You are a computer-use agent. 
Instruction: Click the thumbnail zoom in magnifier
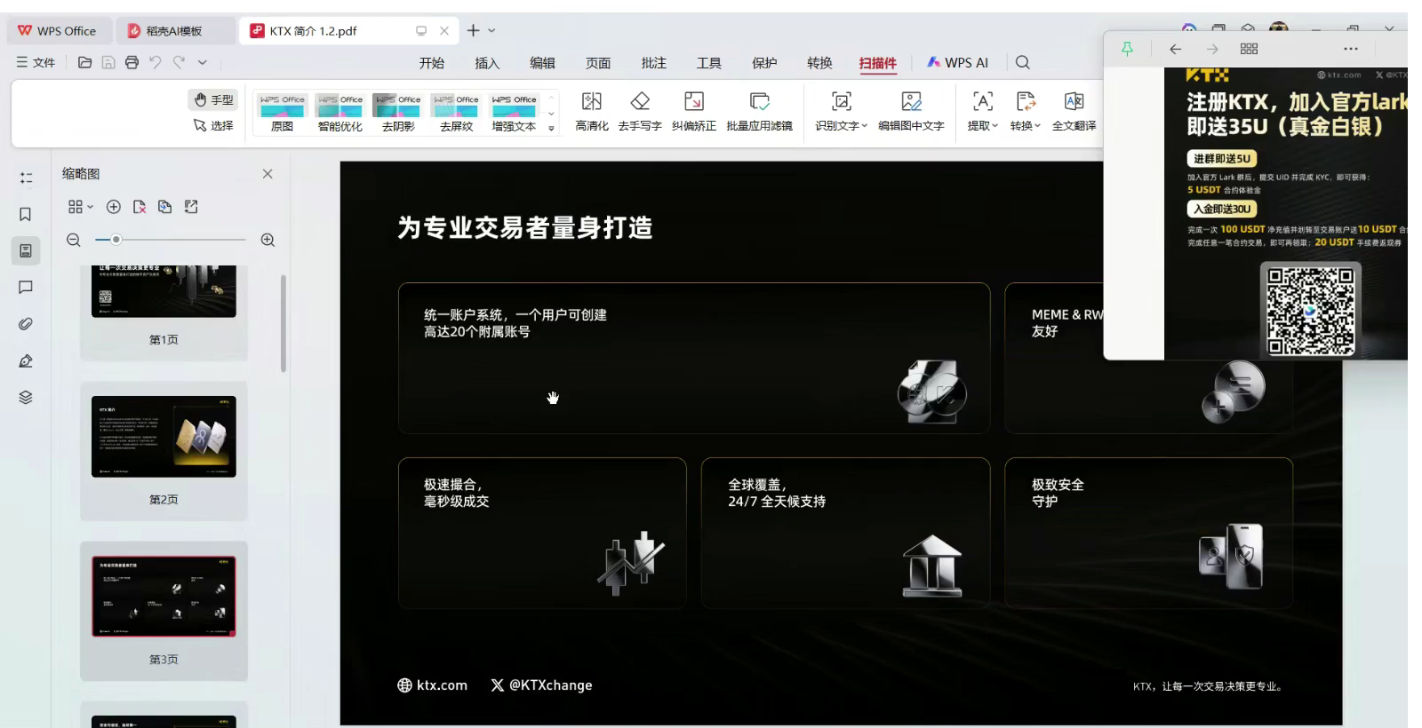pyautogui.click(x=268, y=240)
